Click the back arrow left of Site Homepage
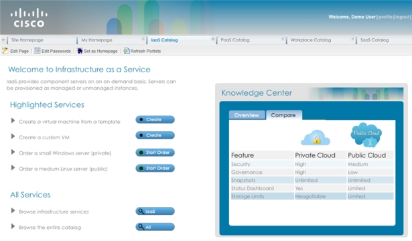The width and height of the screenshot is (412, 241). pos(3,40)
